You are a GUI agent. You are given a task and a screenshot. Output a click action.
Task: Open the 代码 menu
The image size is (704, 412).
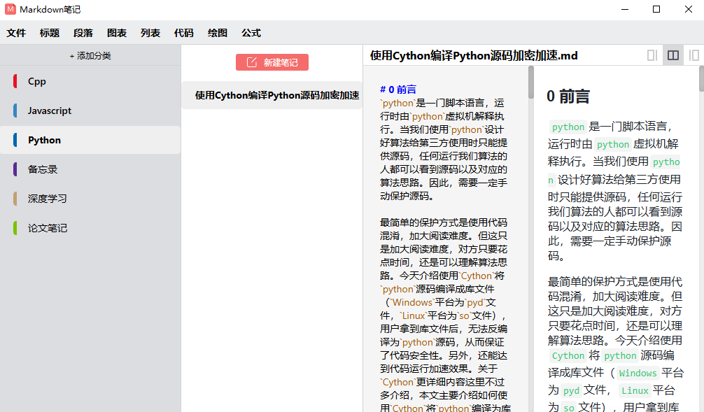pyautogui.click(x=183, y=33)
